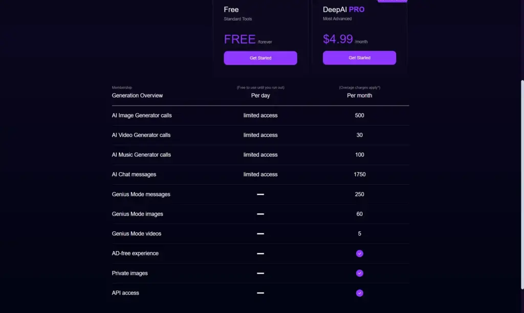The height and width of the screenshot is (313, 524).
Task: Select the AI Image Generator calls row label
Action: click(x=142, y=115)
